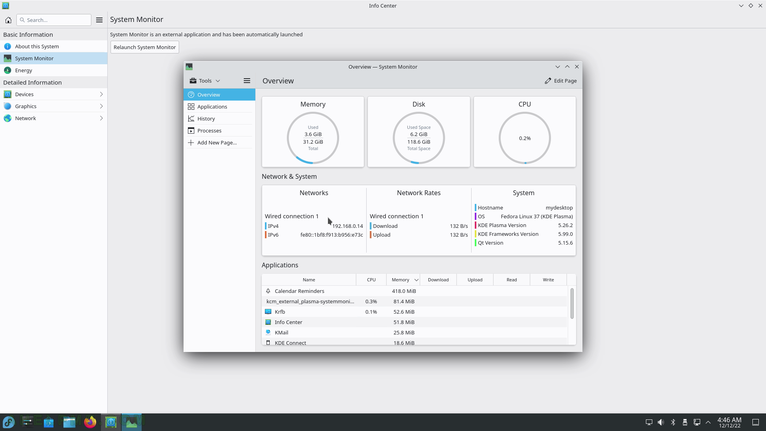The width and height of the screenshot is (766, 431).
Task: Click the Memory usage gauge
Action: 313,138
